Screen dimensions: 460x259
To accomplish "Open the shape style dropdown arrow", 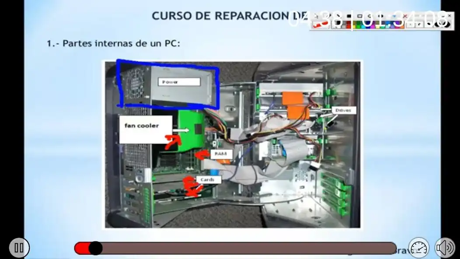I will 394,16.
